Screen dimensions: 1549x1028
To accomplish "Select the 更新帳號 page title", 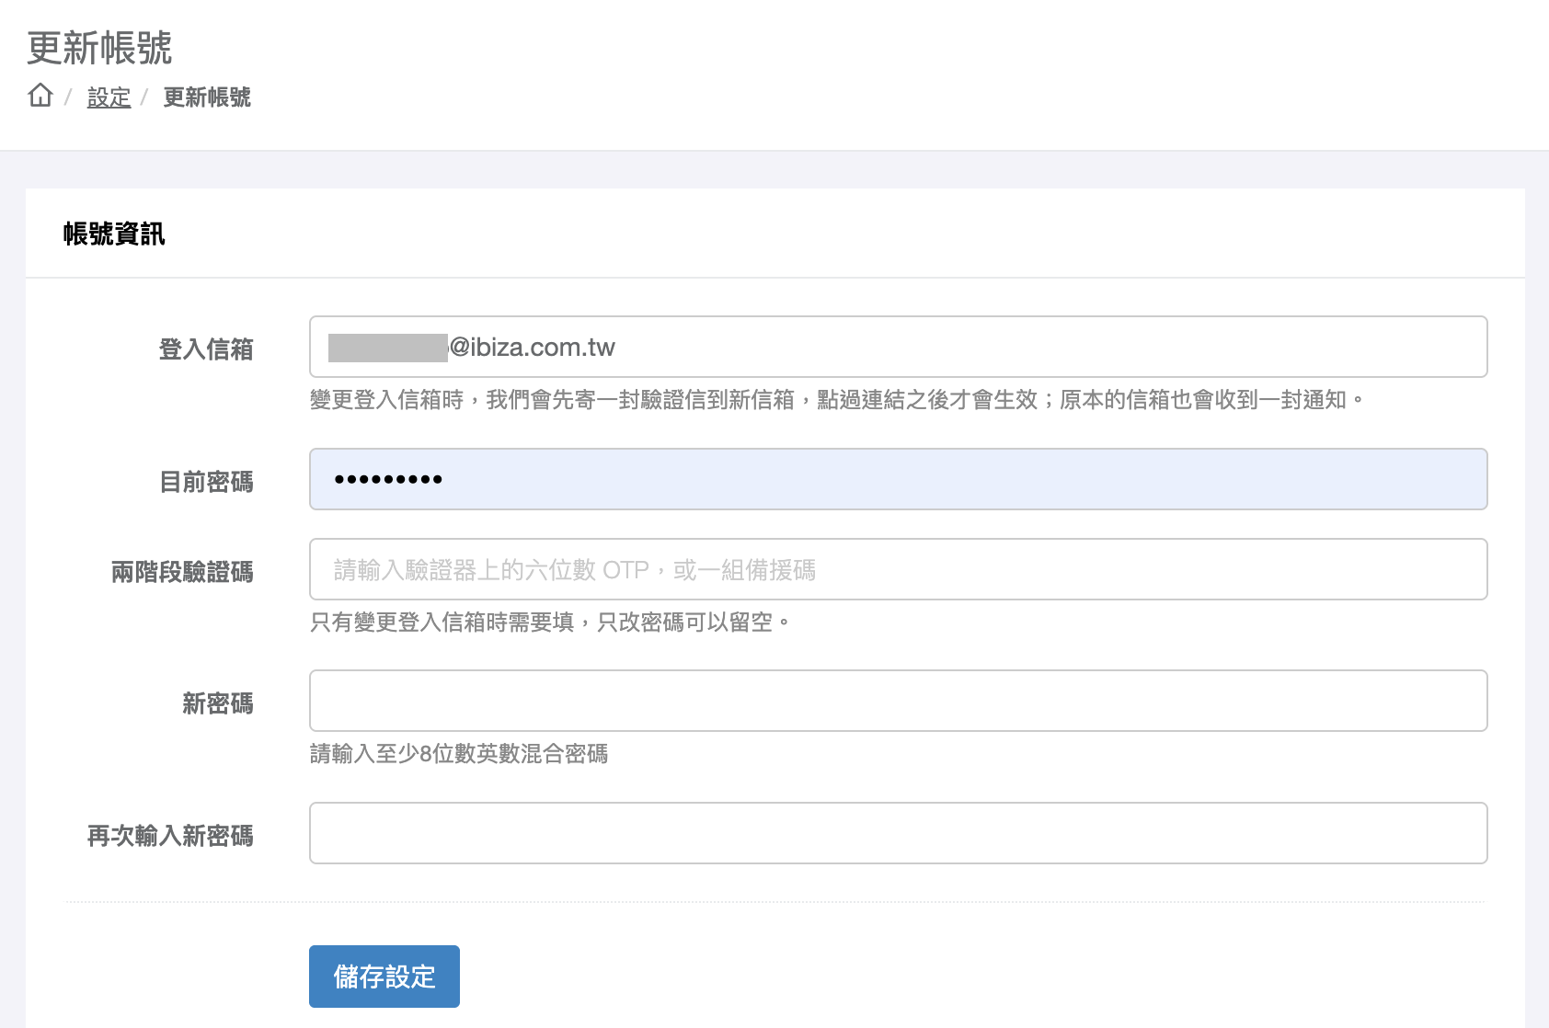I will pyautogui.click(x=99, y=48).
